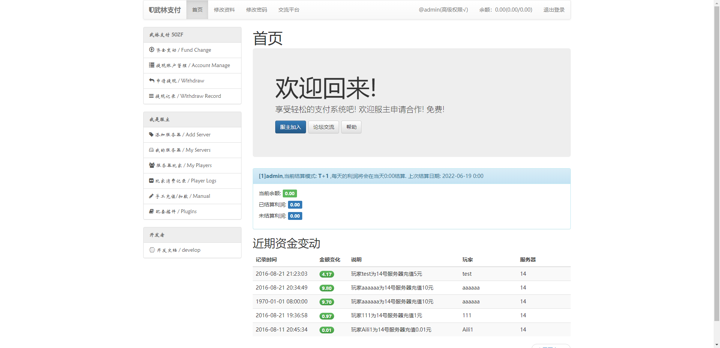Open Withdraw Record sidebar link
This screenshot has height=348, width=720.
[192, 96]
